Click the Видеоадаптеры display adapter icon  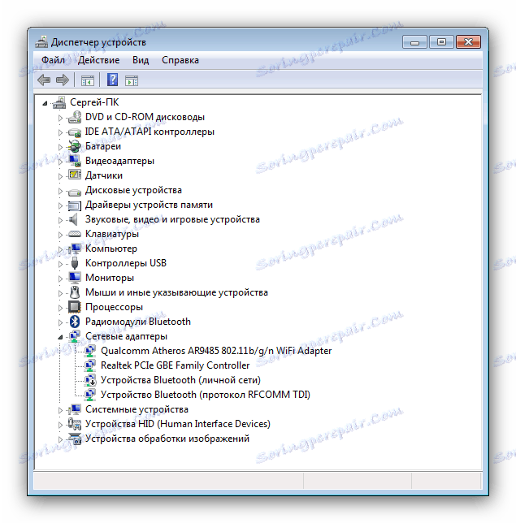click(75, 161)
